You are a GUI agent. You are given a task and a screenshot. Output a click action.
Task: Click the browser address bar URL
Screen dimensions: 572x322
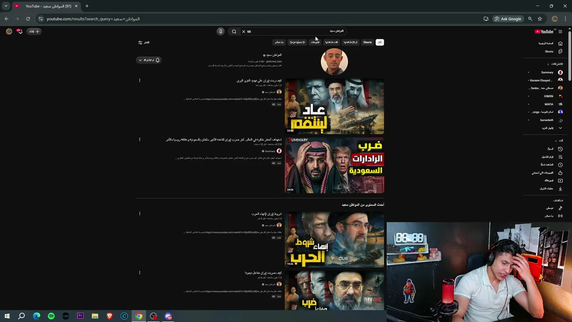coord(93,19)
